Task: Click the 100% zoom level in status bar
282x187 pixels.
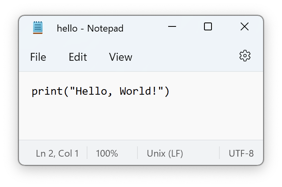Action: coord(107,153)
